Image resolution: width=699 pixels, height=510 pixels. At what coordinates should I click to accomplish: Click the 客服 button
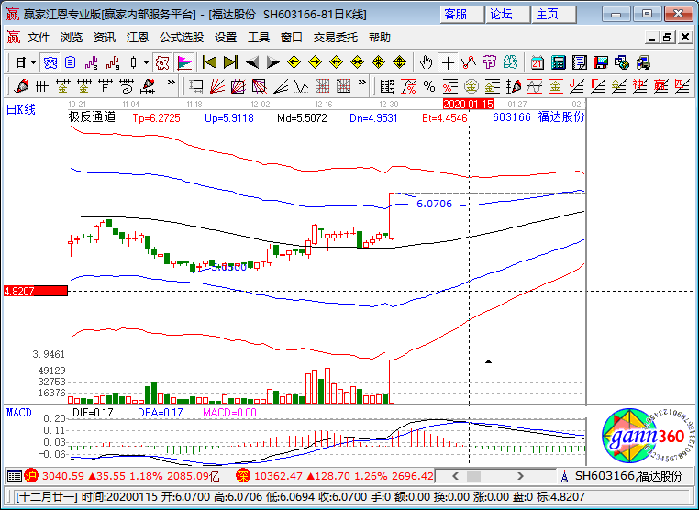tap(461, 15)
